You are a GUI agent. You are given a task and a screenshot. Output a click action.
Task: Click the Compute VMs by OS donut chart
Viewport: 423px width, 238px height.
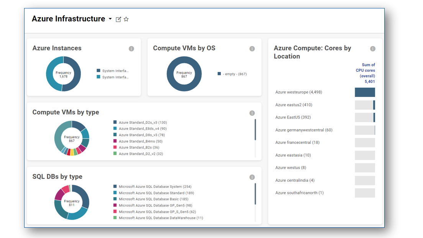[x=184, y=74]
